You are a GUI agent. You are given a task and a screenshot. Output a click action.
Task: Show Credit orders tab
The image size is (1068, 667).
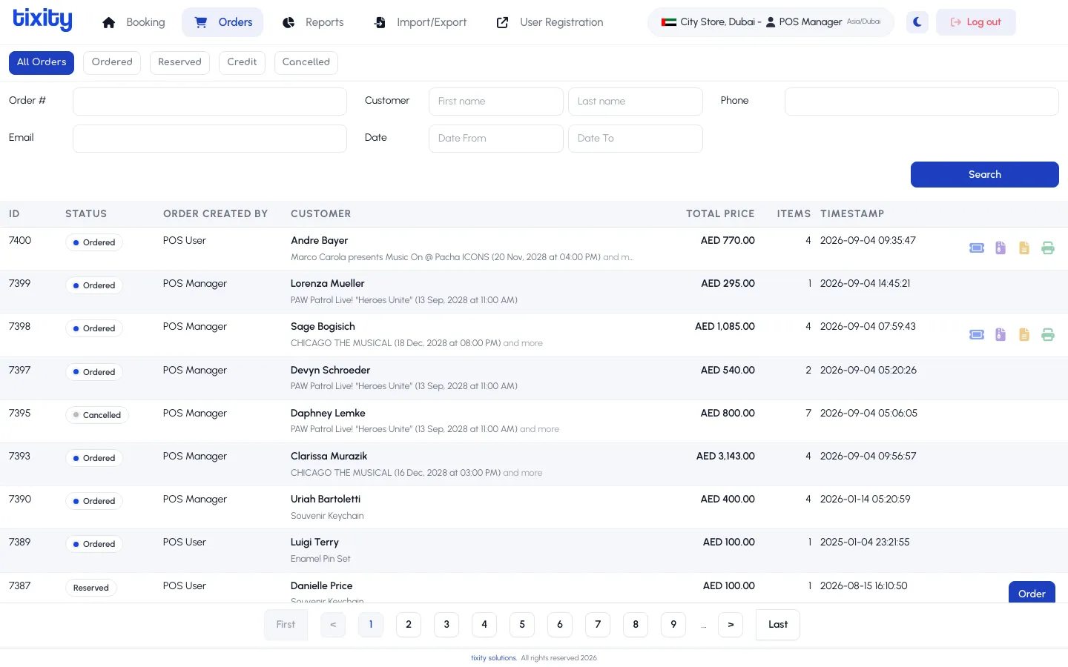(x=242, y=62)
